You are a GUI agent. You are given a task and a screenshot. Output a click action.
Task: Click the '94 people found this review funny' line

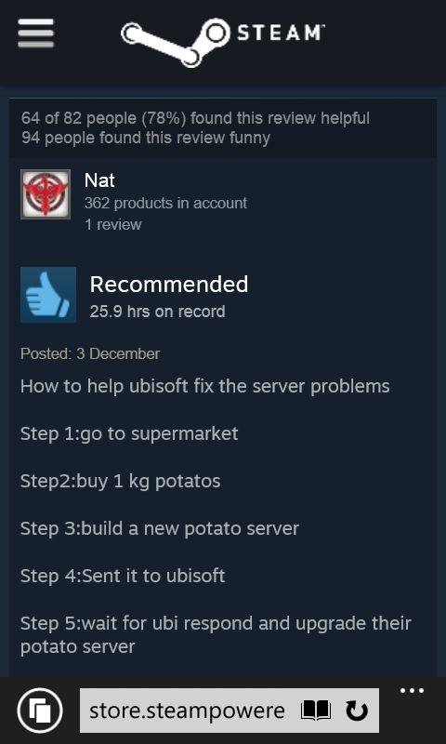pyautogui.click(x=146, y=138)
